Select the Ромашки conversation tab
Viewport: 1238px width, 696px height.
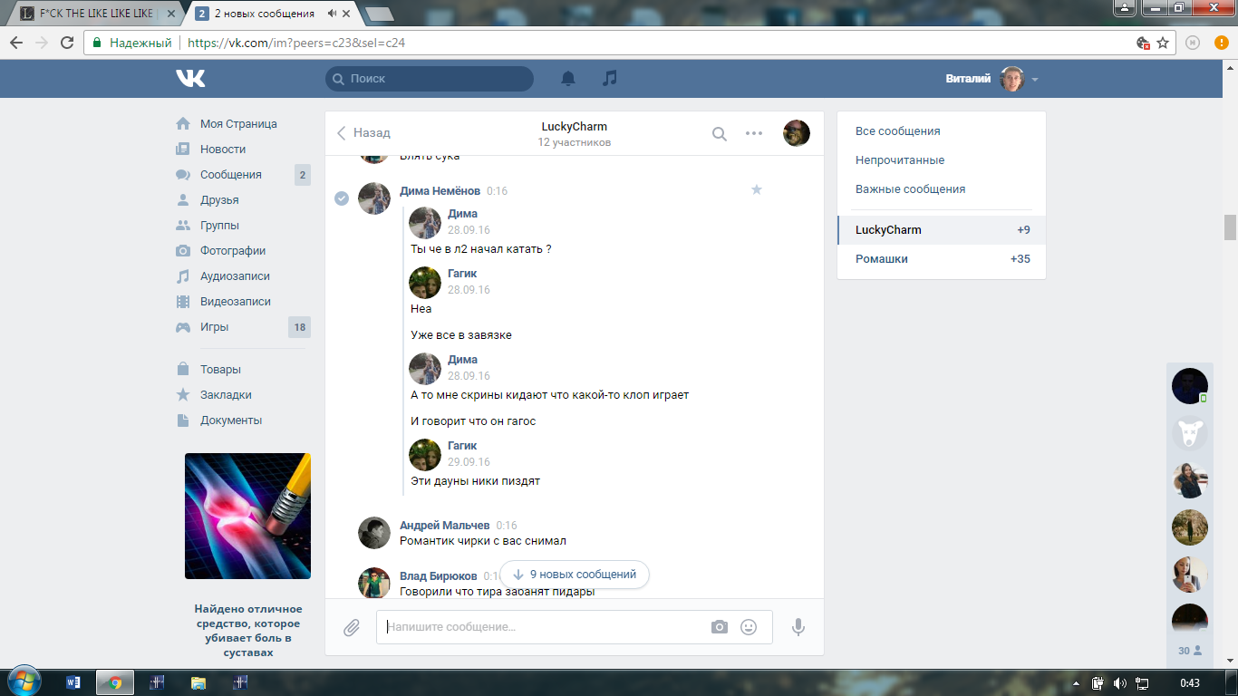942,259
